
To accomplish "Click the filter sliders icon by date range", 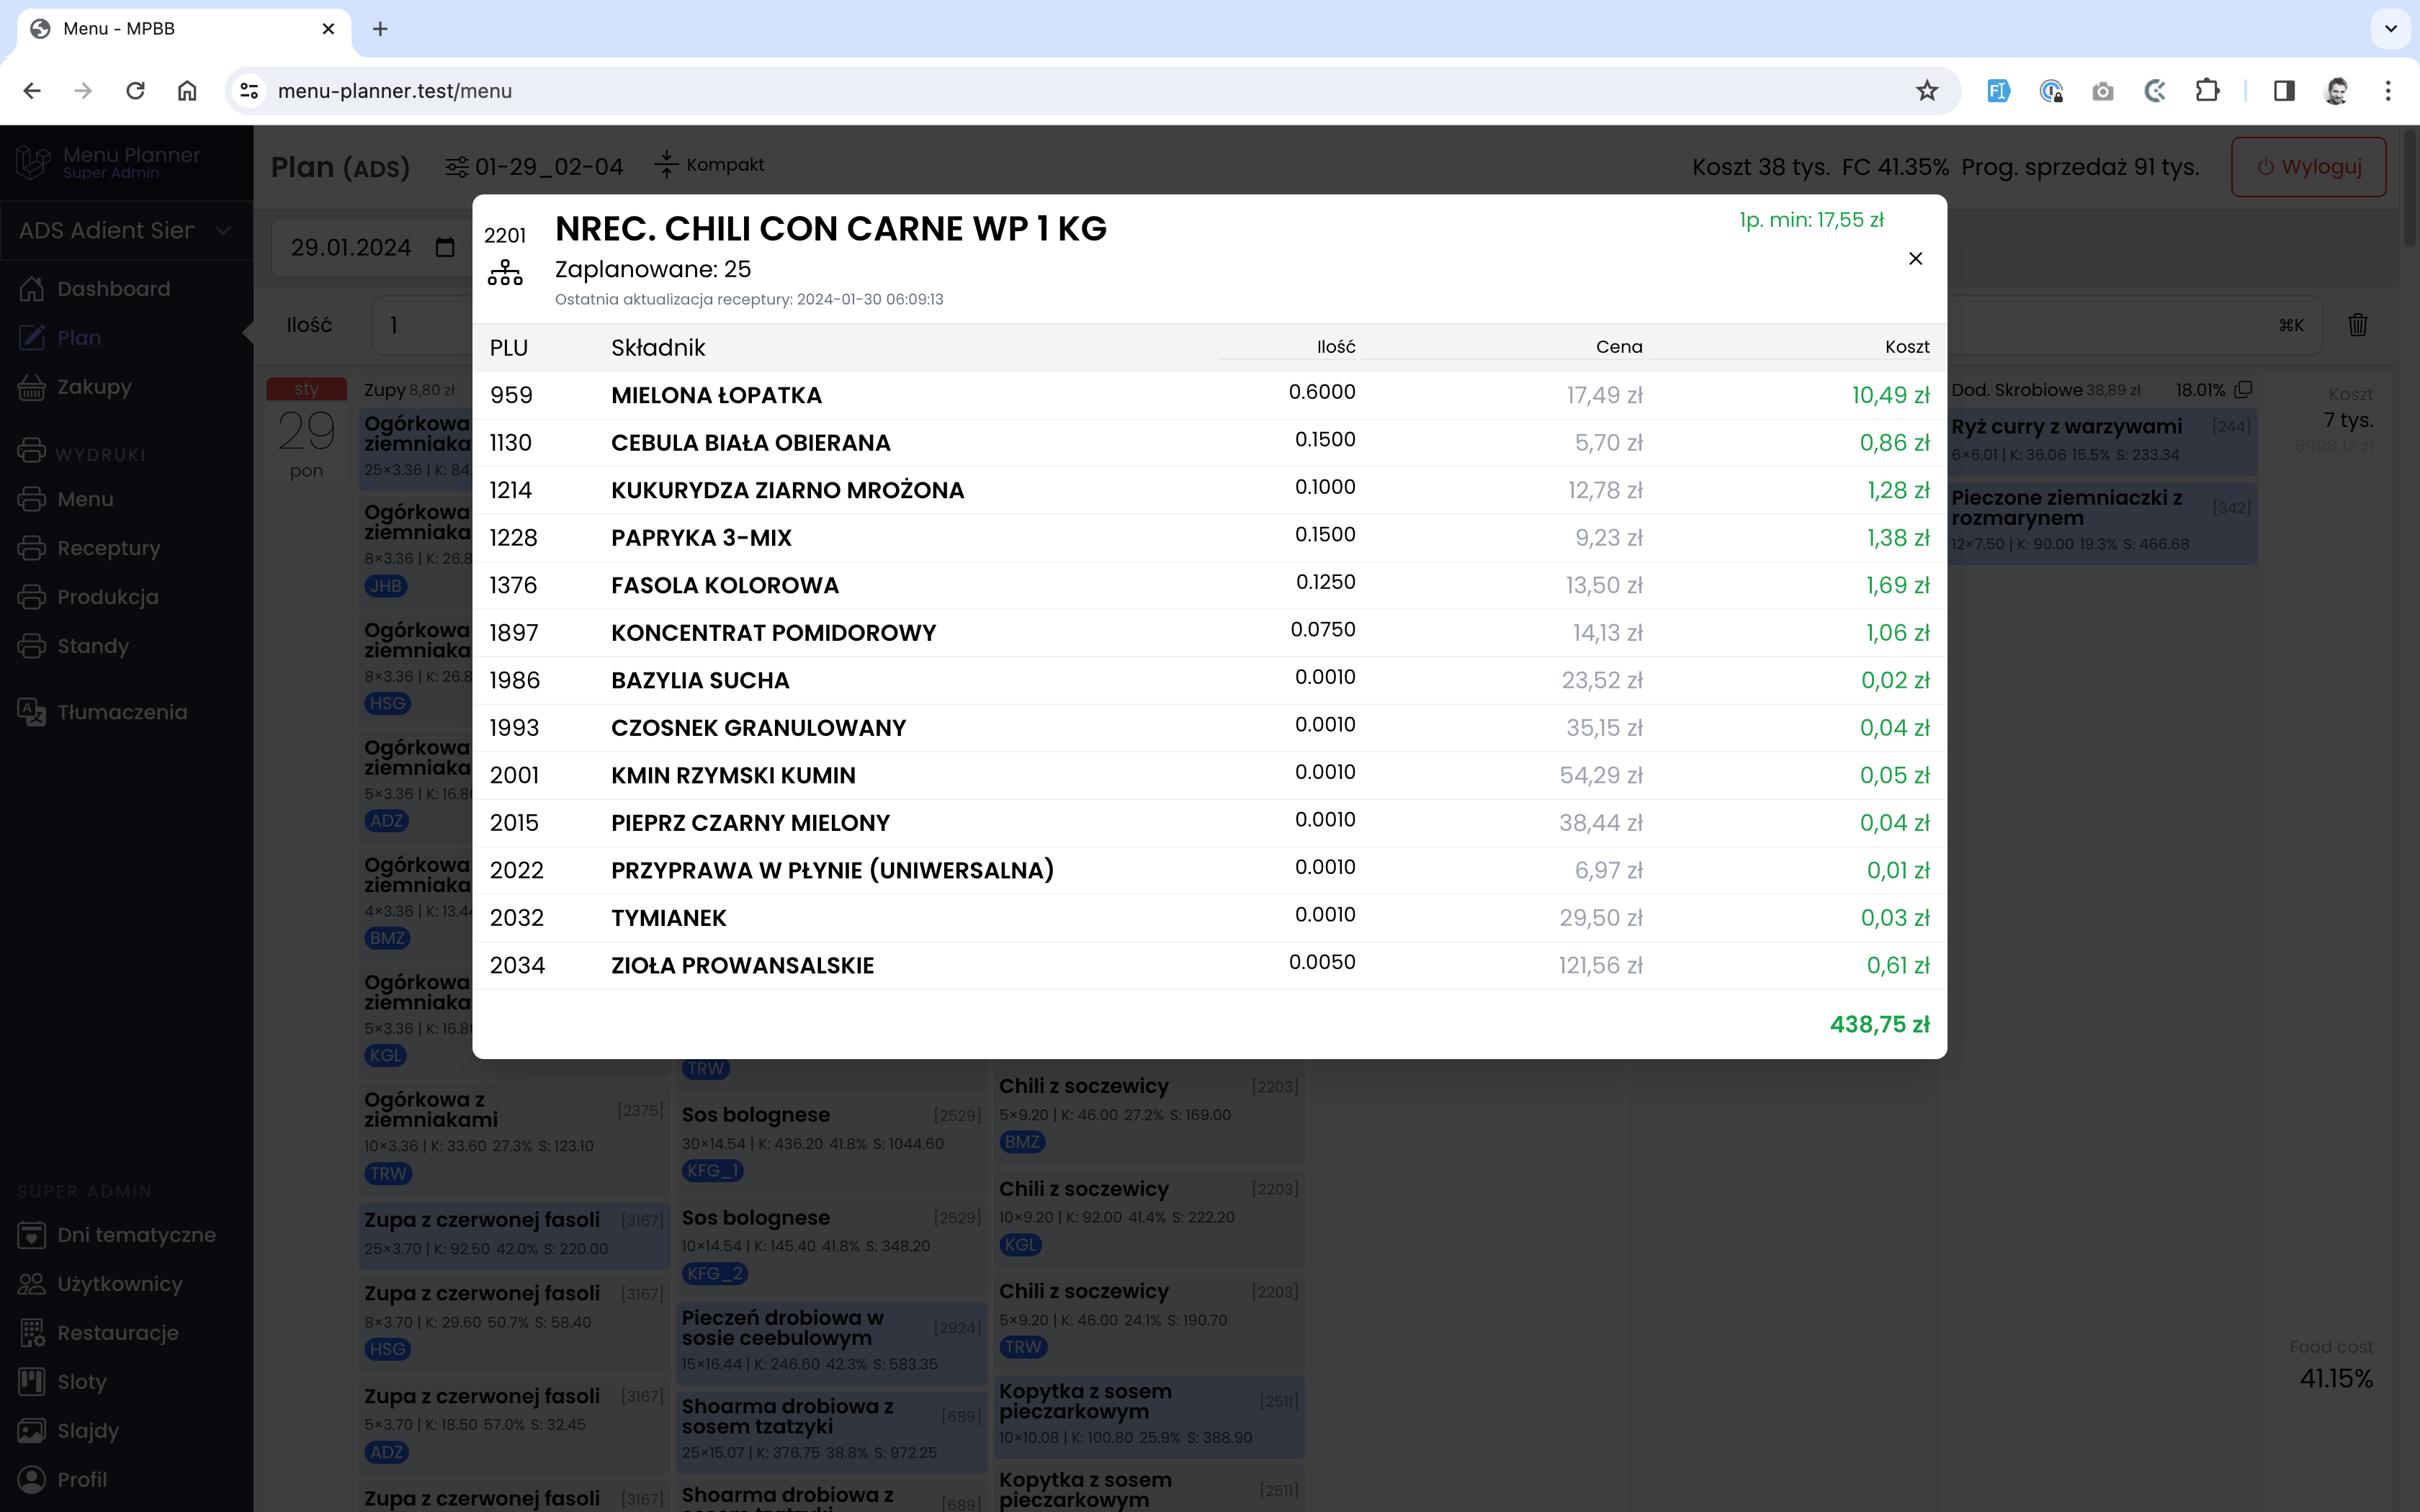I will pyautogui.click(x=457, y=167).
